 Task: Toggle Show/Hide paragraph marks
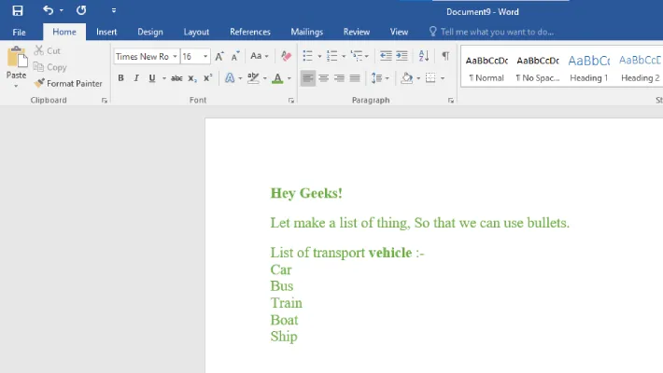(x=445, y=56)
